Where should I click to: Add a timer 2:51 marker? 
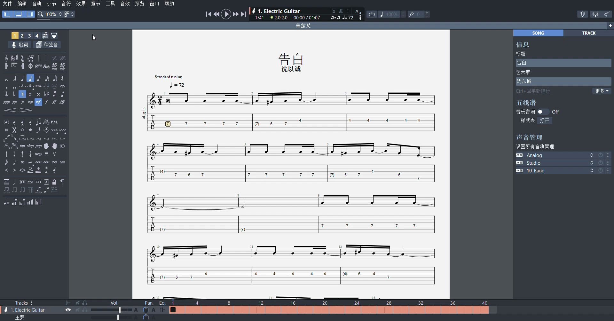pyautogui.click(x=30, y=182)
